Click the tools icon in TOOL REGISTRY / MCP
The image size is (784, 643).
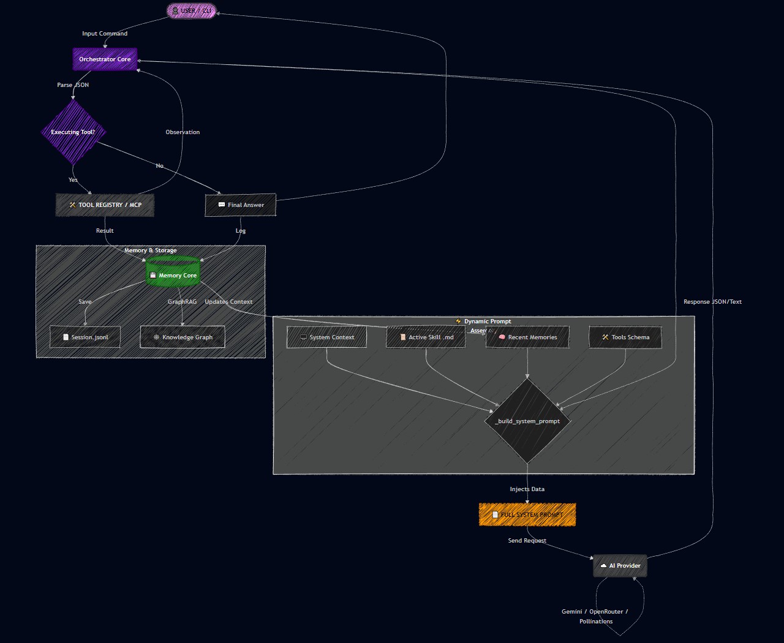tap(72, 205)
